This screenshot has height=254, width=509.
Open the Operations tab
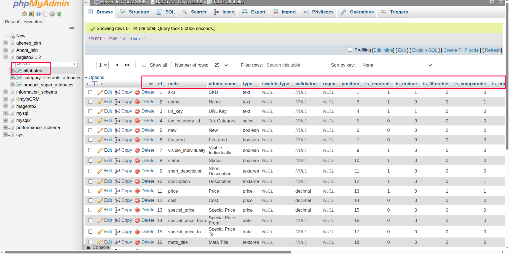point(357,12)
